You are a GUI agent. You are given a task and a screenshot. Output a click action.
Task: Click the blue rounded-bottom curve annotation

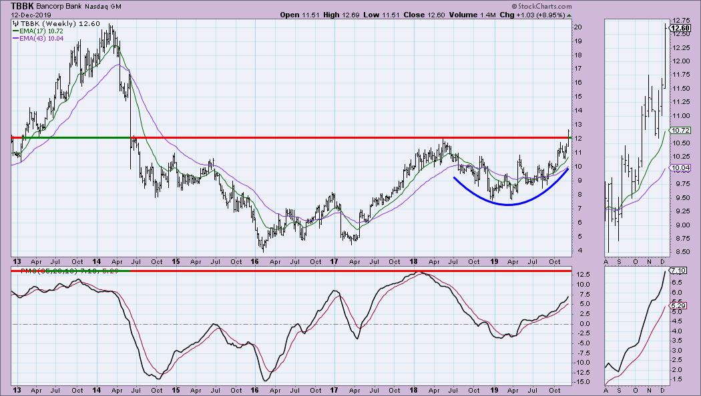tap(509, 203)
